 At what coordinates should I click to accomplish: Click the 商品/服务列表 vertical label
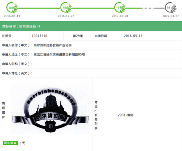tap(96, 115)
